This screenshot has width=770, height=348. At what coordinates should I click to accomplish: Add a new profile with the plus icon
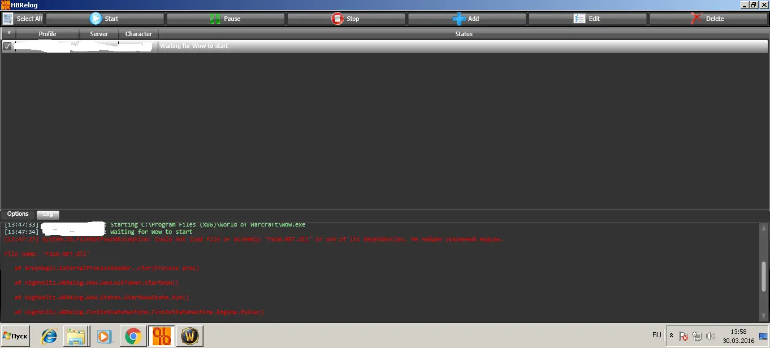click(x=466, y=19)
